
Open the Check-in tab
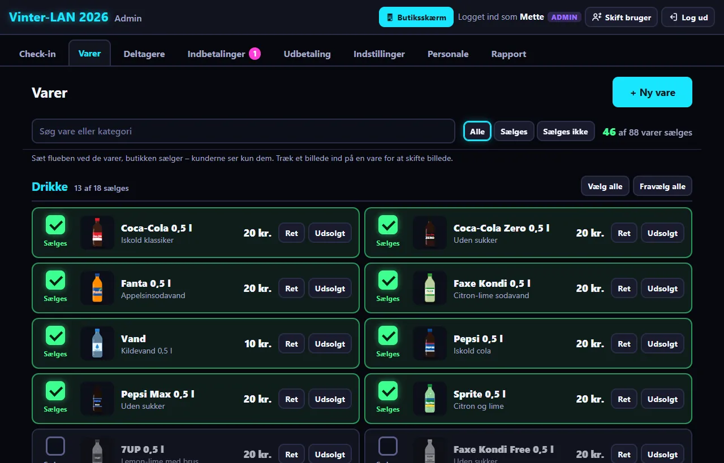click(37, 54)
